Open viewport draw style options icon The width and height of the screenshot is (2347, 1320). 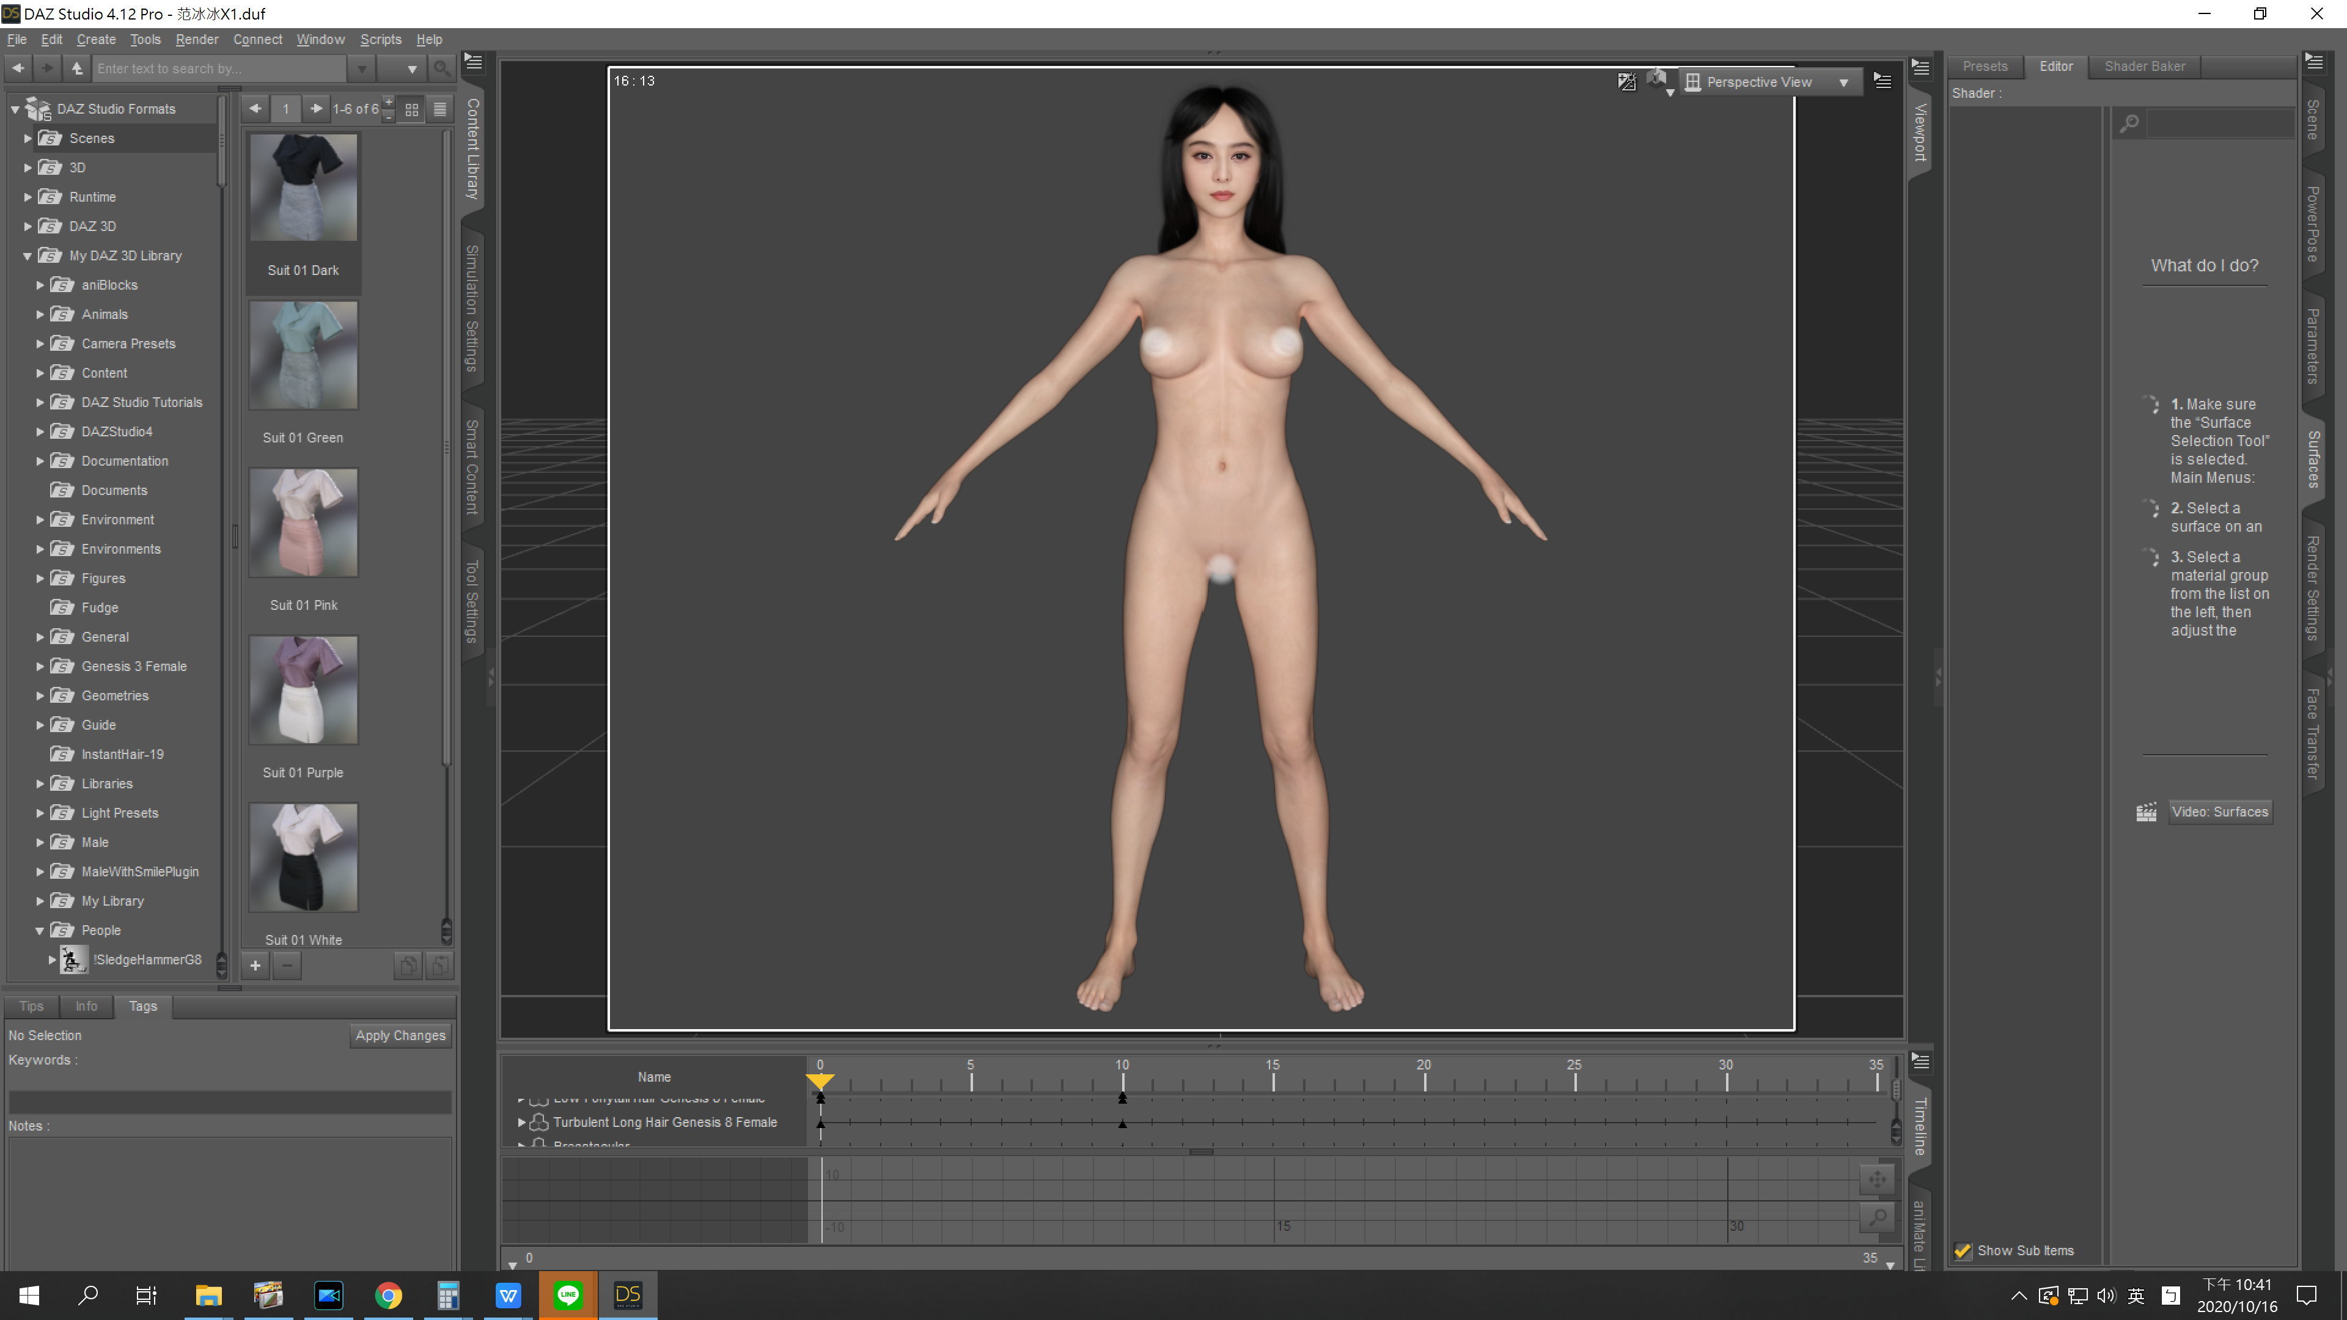point(1627,82)
